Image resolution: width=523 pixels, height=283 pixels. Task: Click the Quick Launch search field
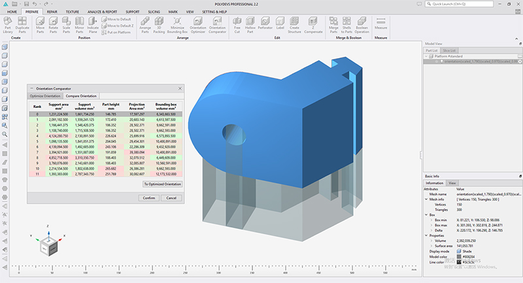[460, 4]
